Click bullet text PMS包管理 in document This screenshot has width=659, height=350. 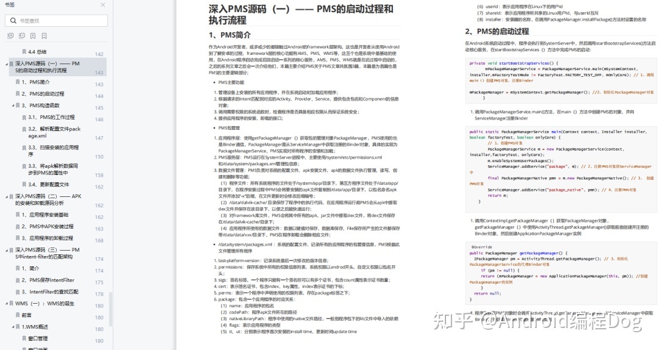coord(229,128)
